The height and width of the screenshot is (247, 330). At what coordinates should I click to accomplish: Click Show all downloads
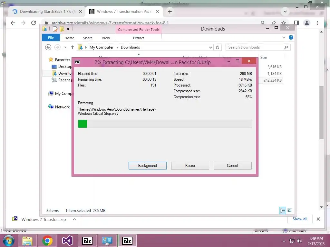pyautogui.click(x=300, y=219)
